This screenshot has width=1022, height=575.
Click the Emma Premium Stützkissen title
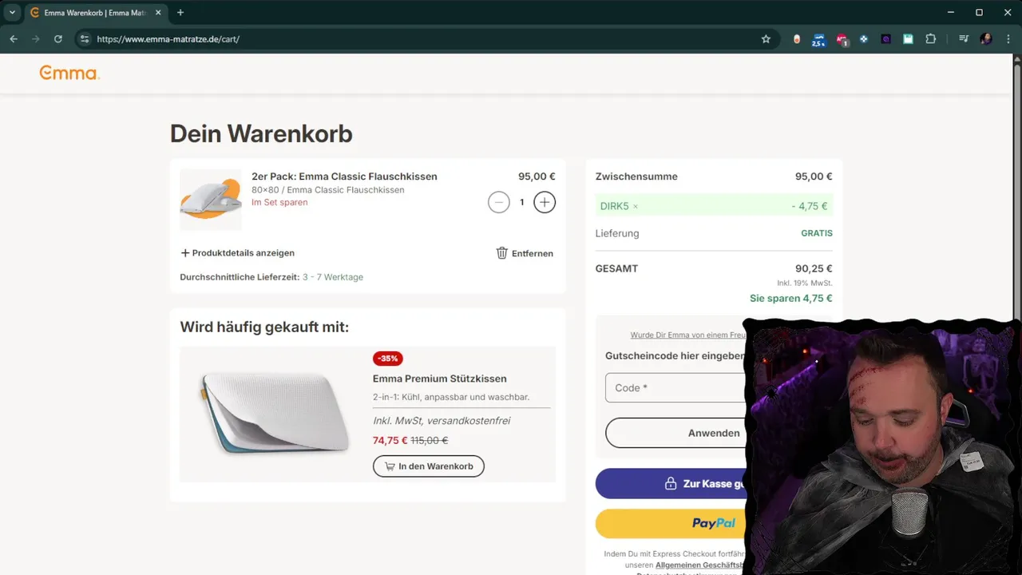[x=439, y=379]
